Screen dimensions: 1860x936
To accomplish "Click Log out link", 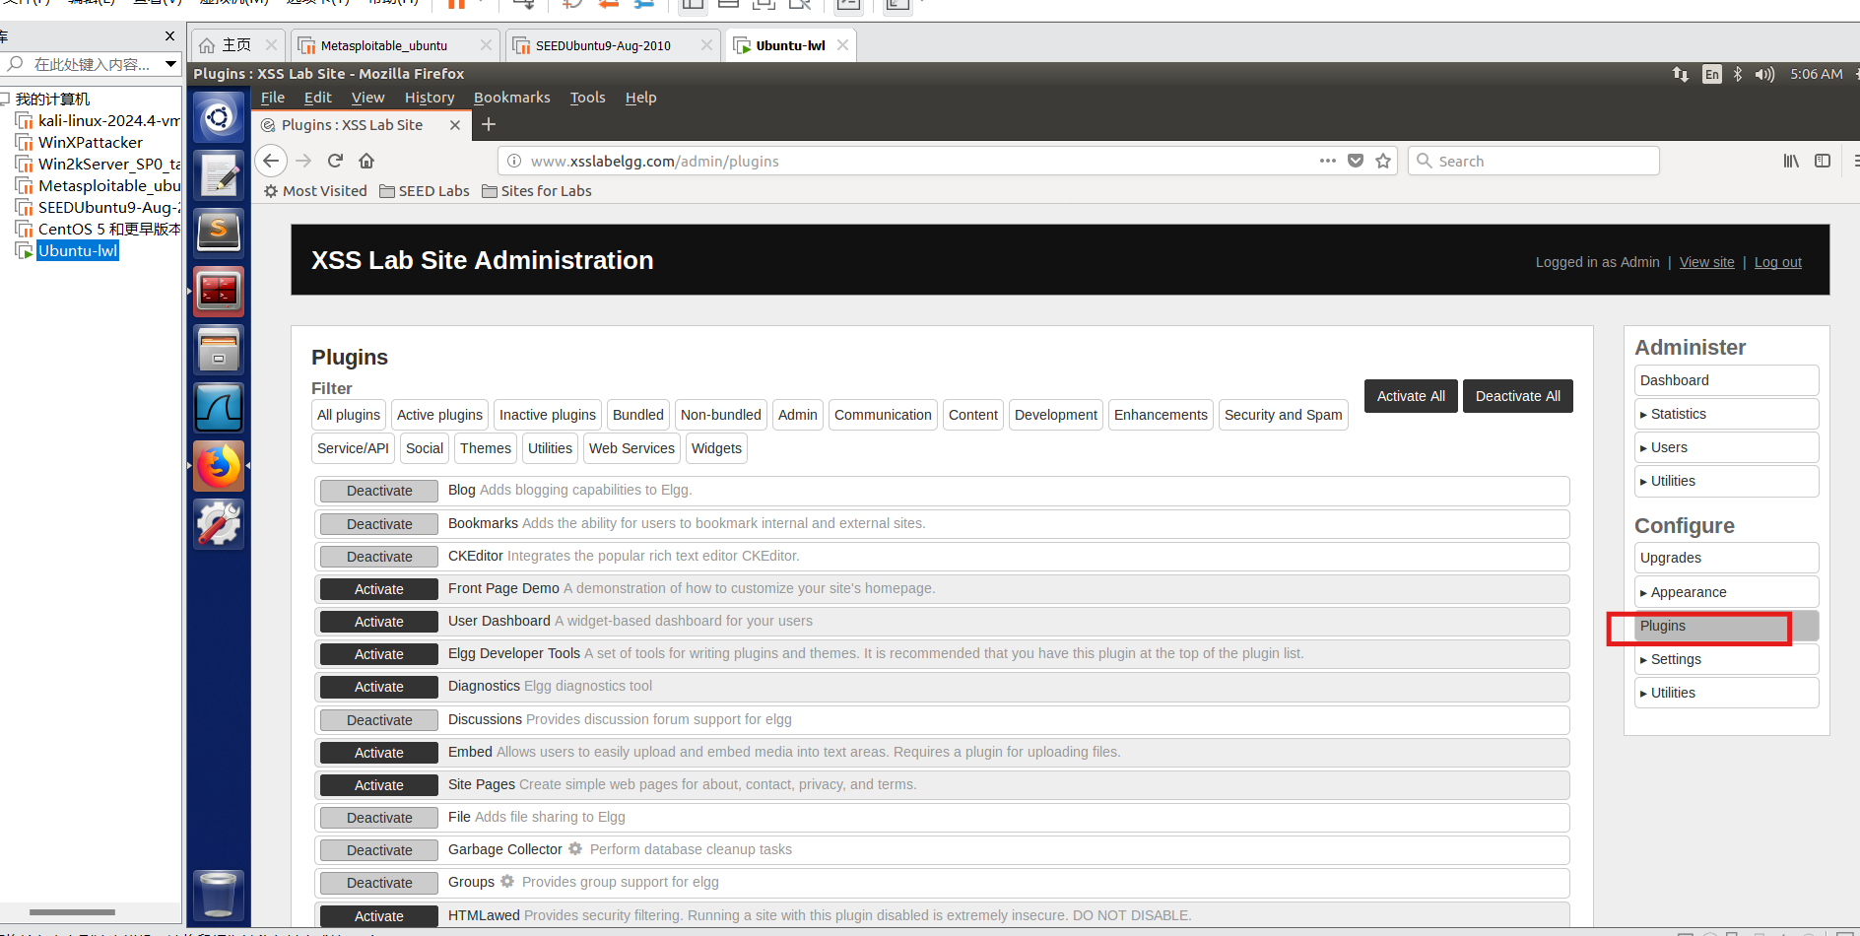I will [1777, 262].
